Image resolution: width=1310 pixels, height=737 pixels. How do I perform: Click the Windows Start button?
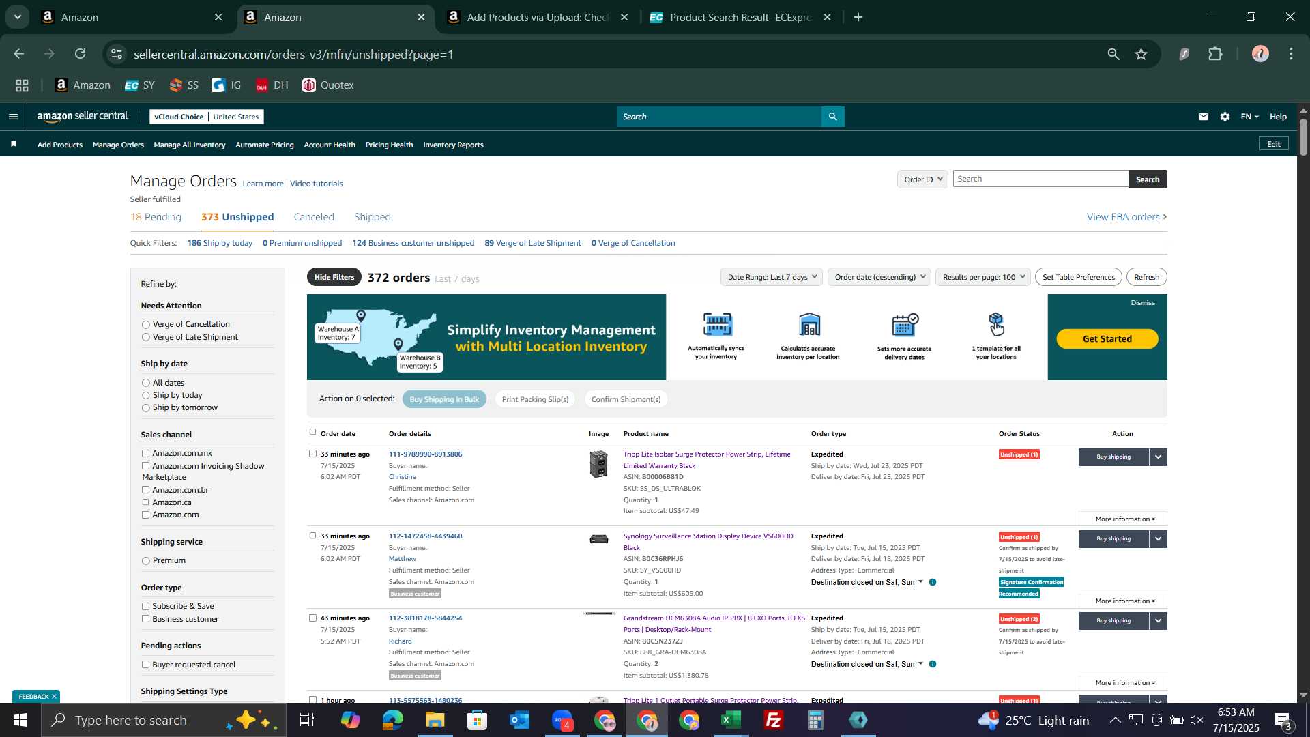click(20, 720)
